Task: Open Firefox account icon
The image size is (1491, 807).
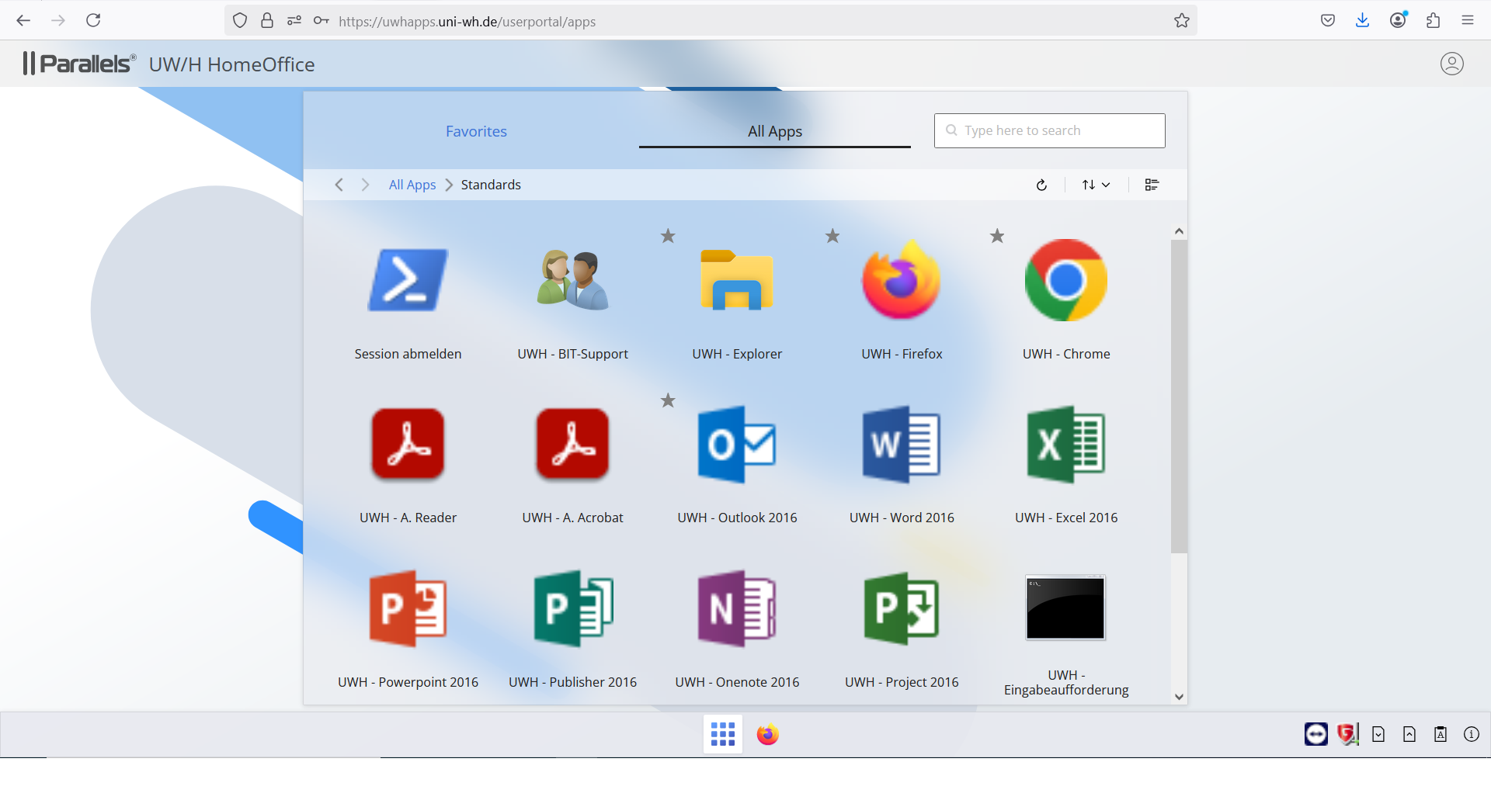Action: point(1399,21)
